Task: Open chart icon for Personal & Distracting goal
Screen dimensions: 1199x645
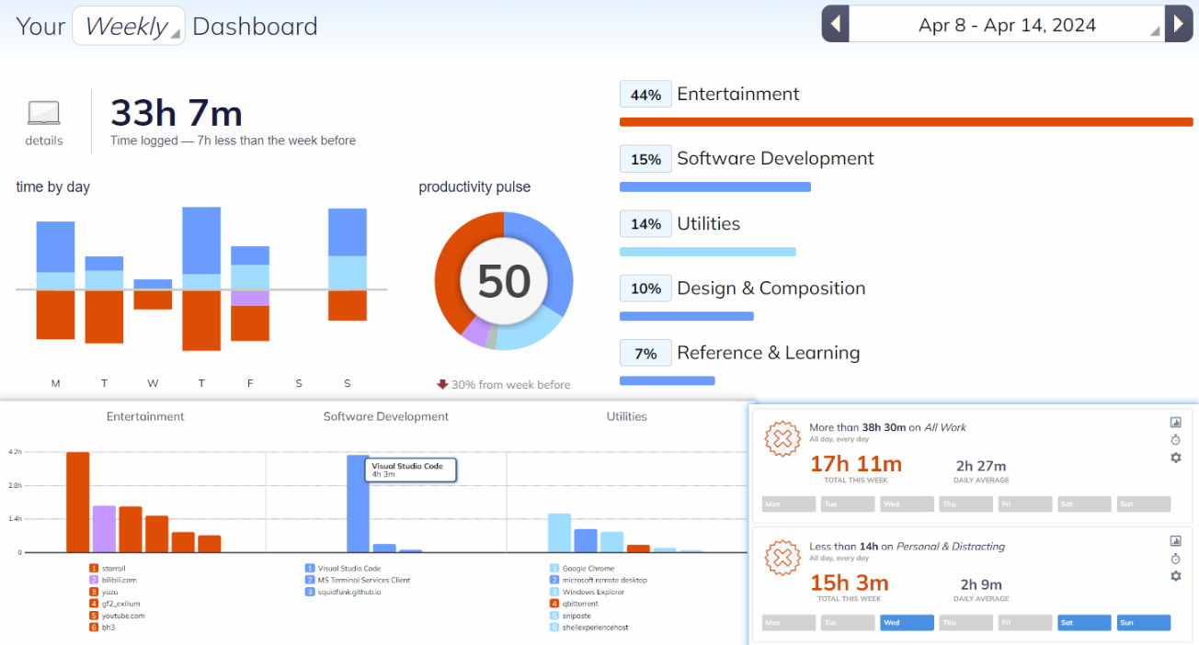Action: [1175, 541]
